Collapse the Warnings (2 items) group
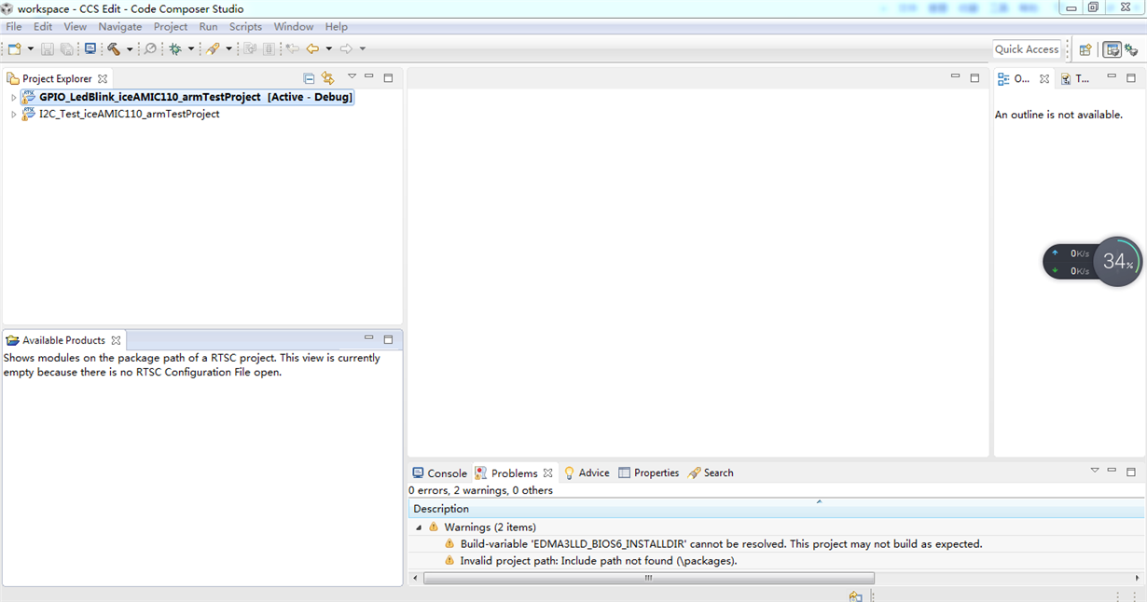The image size is (1147, 602). 419,527
